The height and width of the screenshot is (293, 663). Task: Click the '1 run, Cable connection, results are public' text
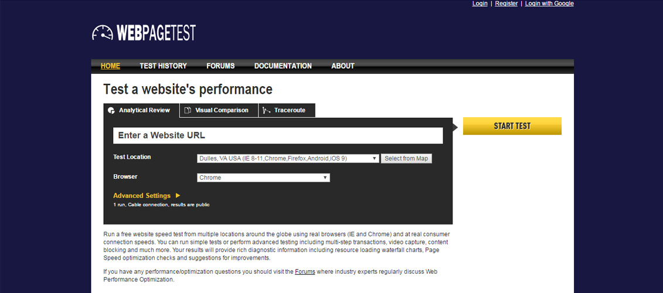coord(161,205)
